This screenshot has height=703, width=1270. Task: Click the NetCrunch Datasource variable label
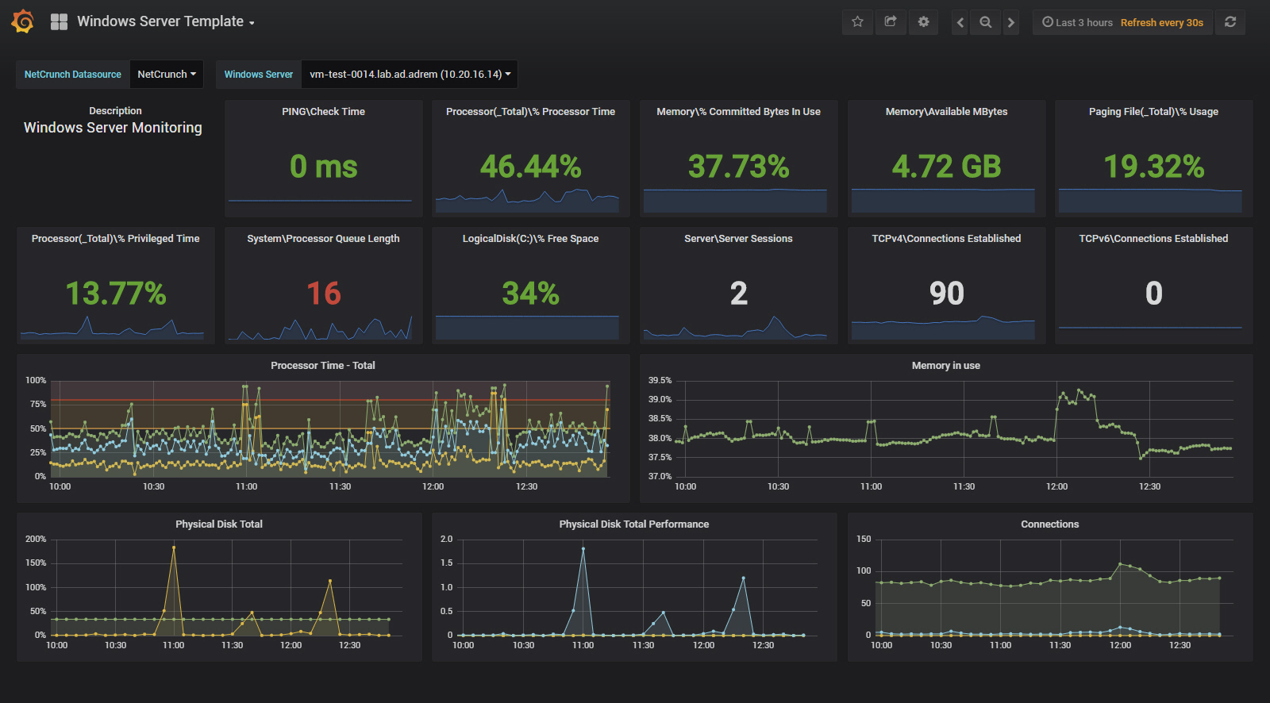(x=73, y=74)
